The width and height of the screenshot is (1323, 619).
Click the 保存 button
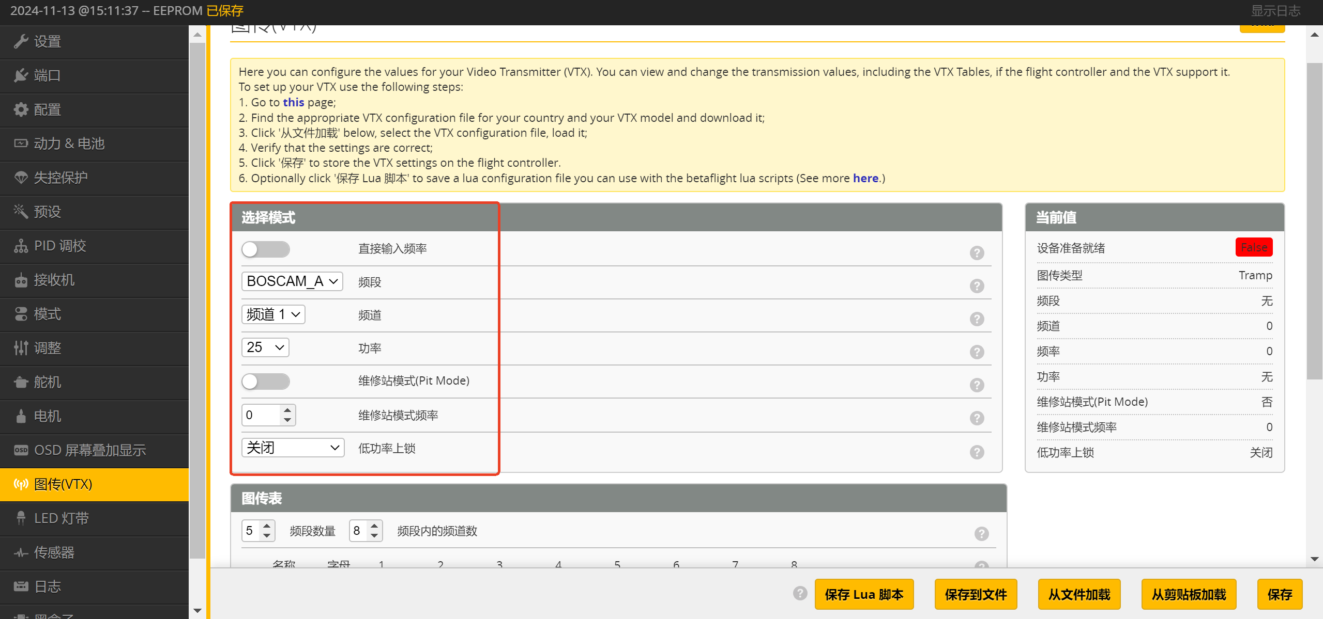1280,594
